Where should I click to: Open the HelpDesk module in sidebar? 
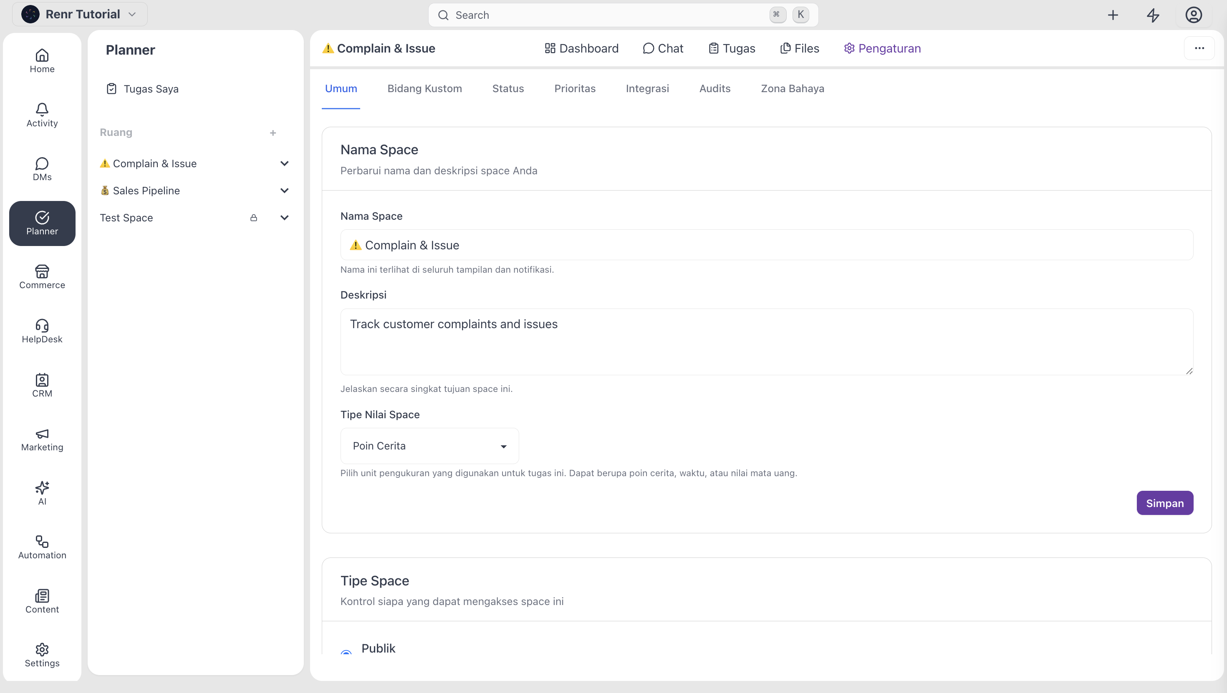pos(42,331)
